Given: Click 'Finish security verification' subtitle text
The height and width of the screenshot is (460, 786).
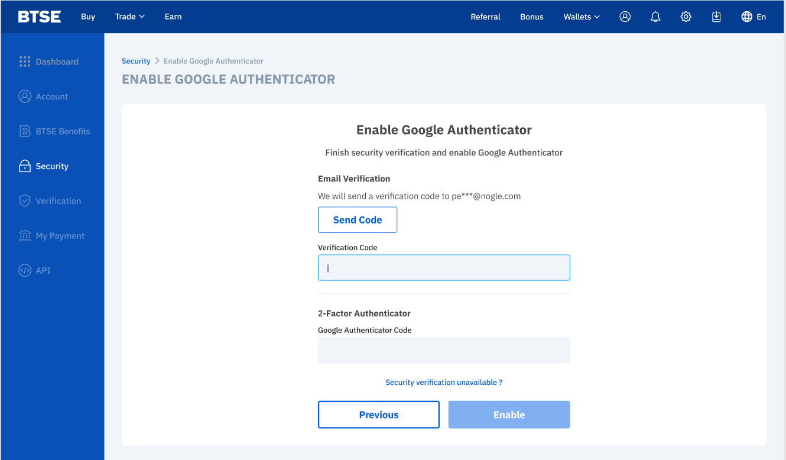Looking at the screenshot, I should click(444, 153).
